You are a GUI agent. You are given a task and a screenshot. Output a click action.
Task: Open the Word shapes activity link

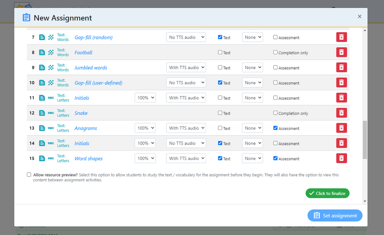coord(89,158)
